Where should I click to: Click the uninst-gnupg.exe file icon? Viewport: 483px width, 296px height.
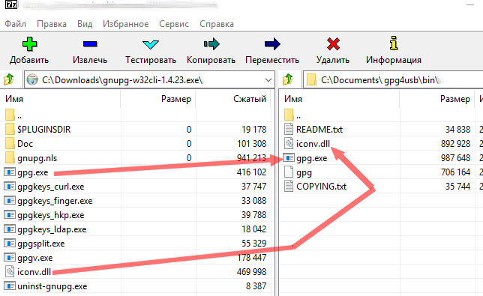[10, 286]
